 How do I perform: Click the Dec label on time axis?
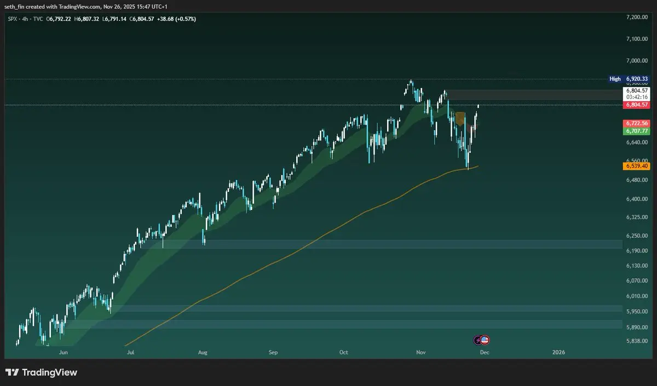(484, 353)
